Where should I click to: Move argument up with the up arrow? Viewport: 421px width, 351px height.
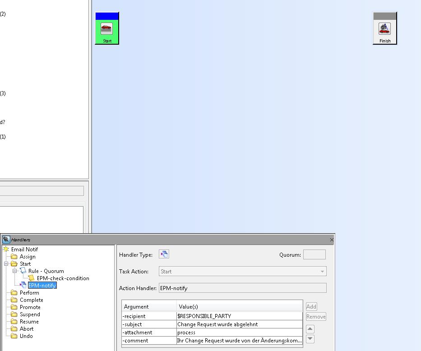coord(310,329)
